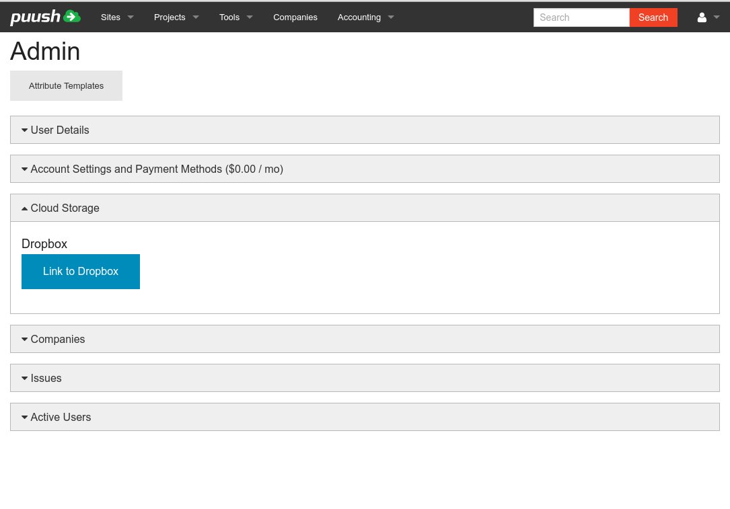This screenshot has height=509, width=730.
Task: Click the puush logo
Action: 45,17
